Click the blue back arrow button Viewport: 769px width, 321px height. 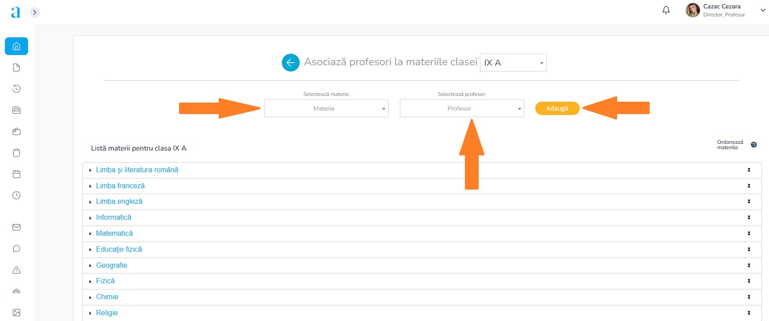(290, 63)
